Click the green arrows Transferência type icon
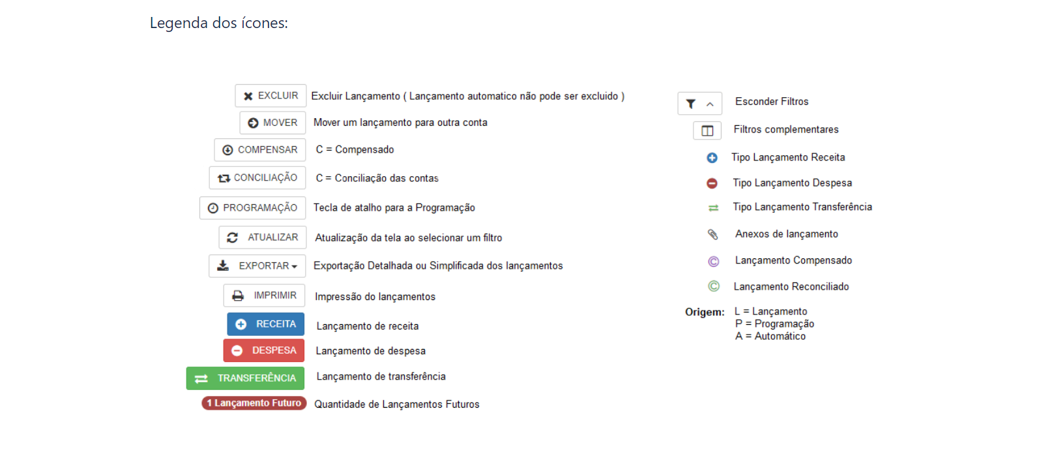 tap(713, 208)
